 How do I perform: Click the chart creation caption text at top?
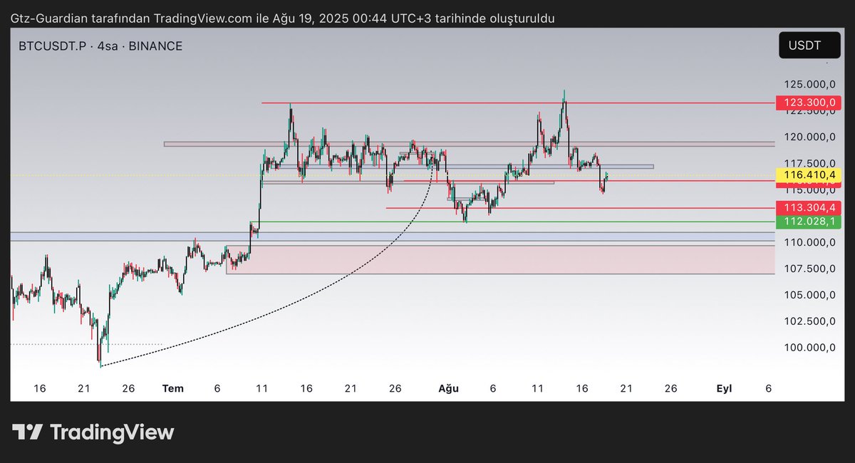[x=283, y=18]
